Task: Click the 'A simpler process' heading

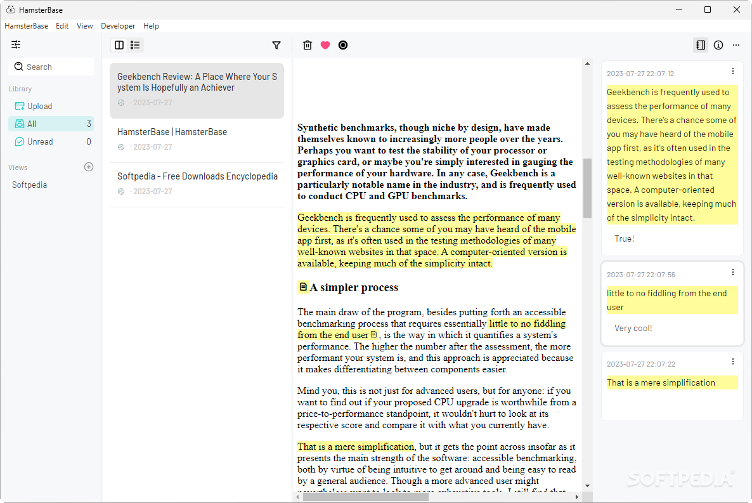Action: coord(354,287)
